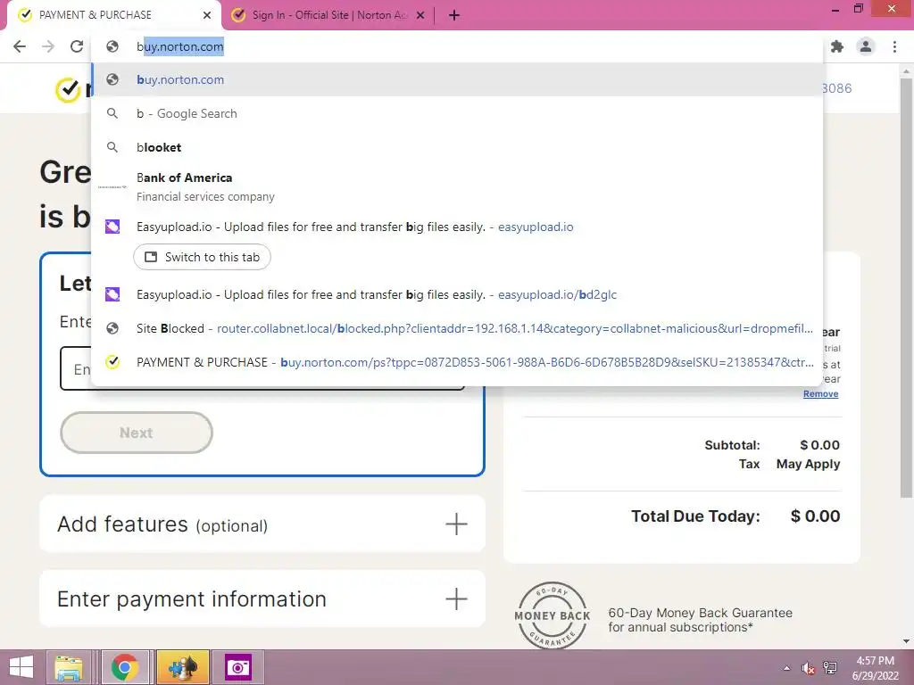Screen dimensions: 914x685
Task: Choose the PAYMENT & PURCHASE history suggestion
Action: [458, 362]
